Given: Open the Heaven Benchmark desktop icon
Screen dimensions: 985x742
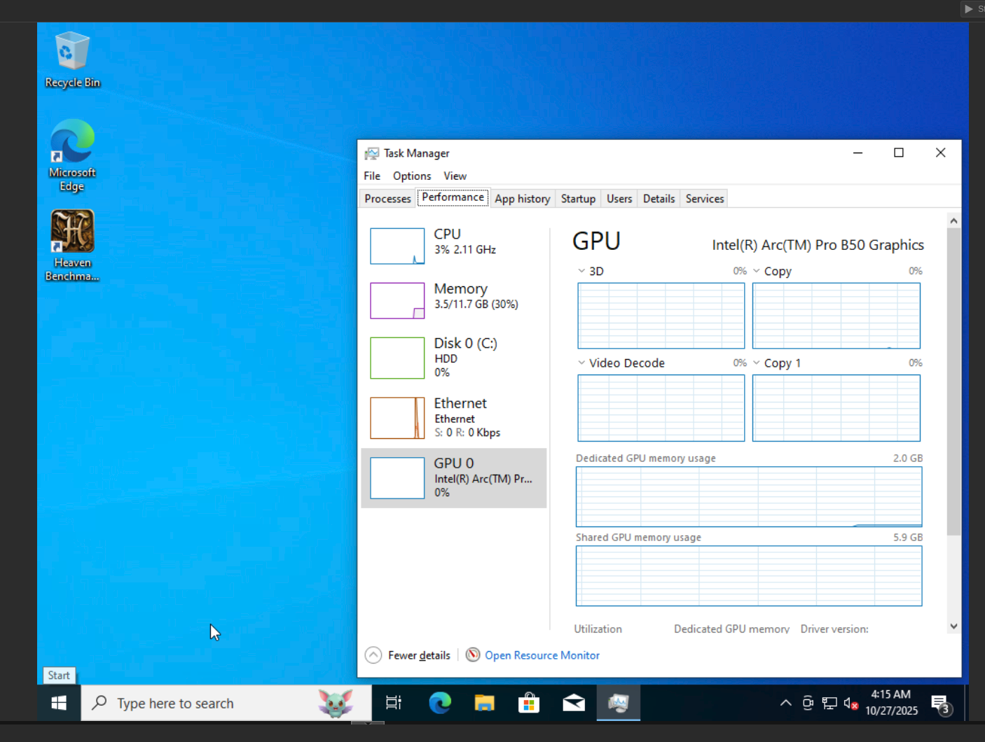Looking at the screenshot, I should [x=72, y=245].
